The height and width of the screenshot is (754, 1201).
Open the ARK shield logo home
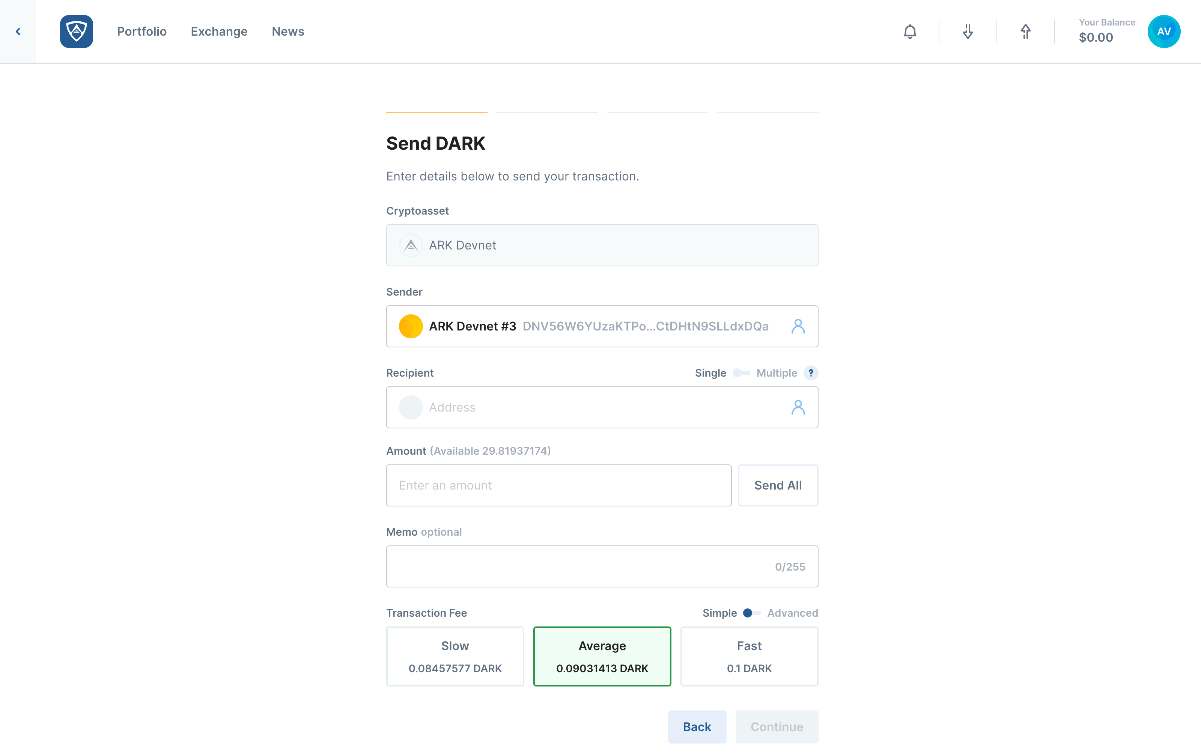coord(76,32)
